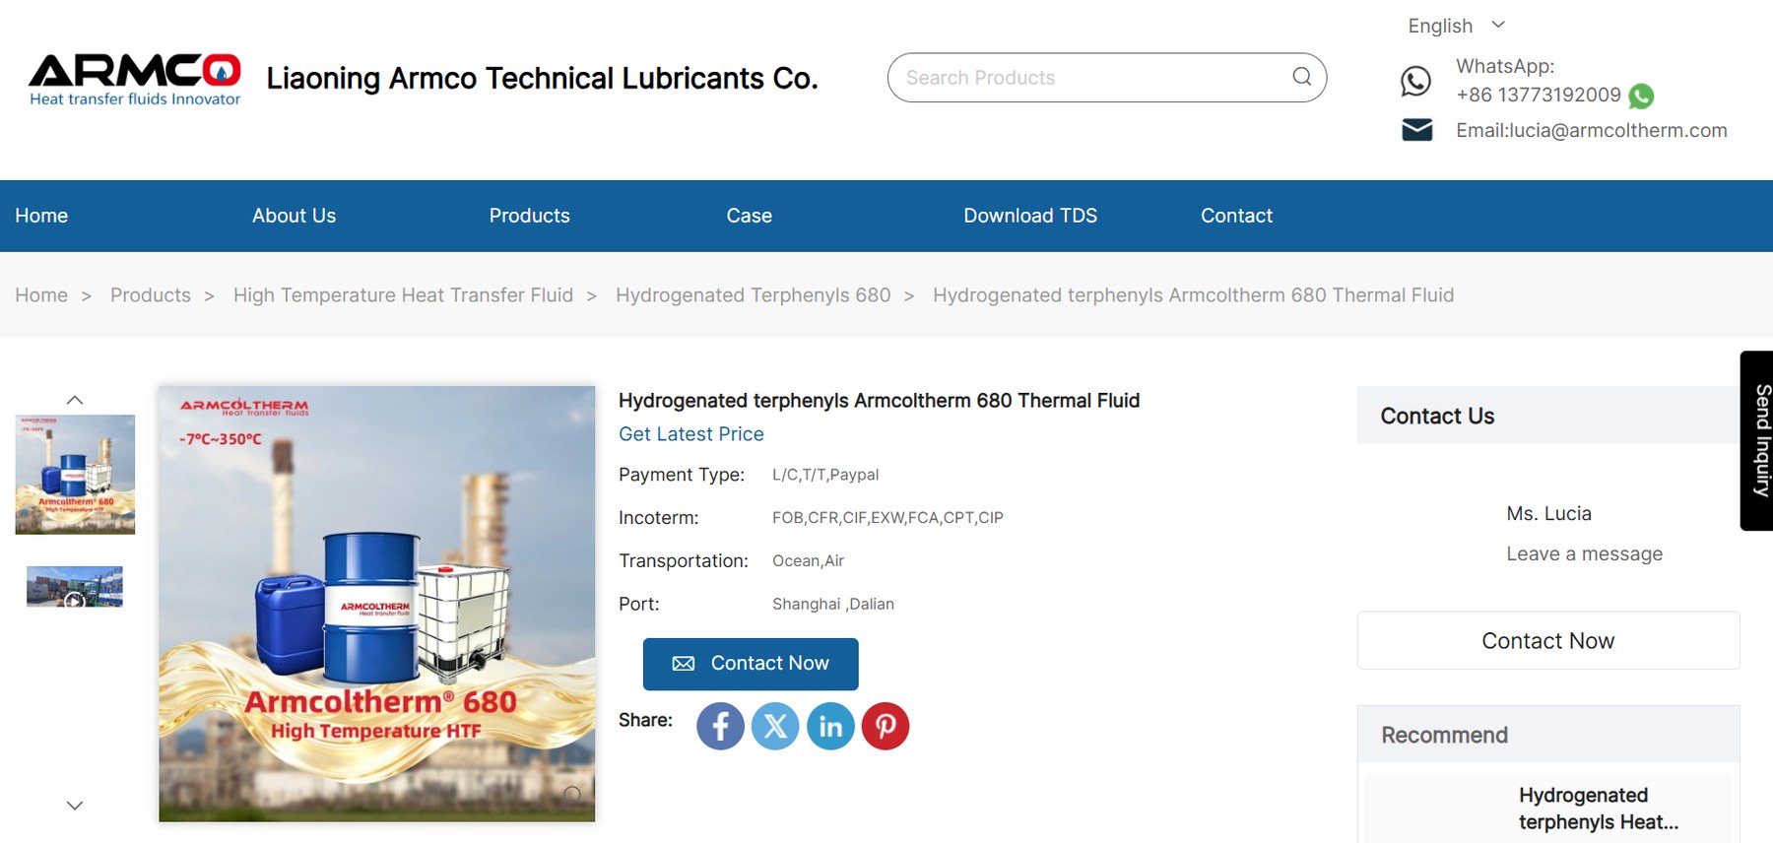Go to Home in the breadcrumb
1773x843 pixels.
click(x=41, y=295)
